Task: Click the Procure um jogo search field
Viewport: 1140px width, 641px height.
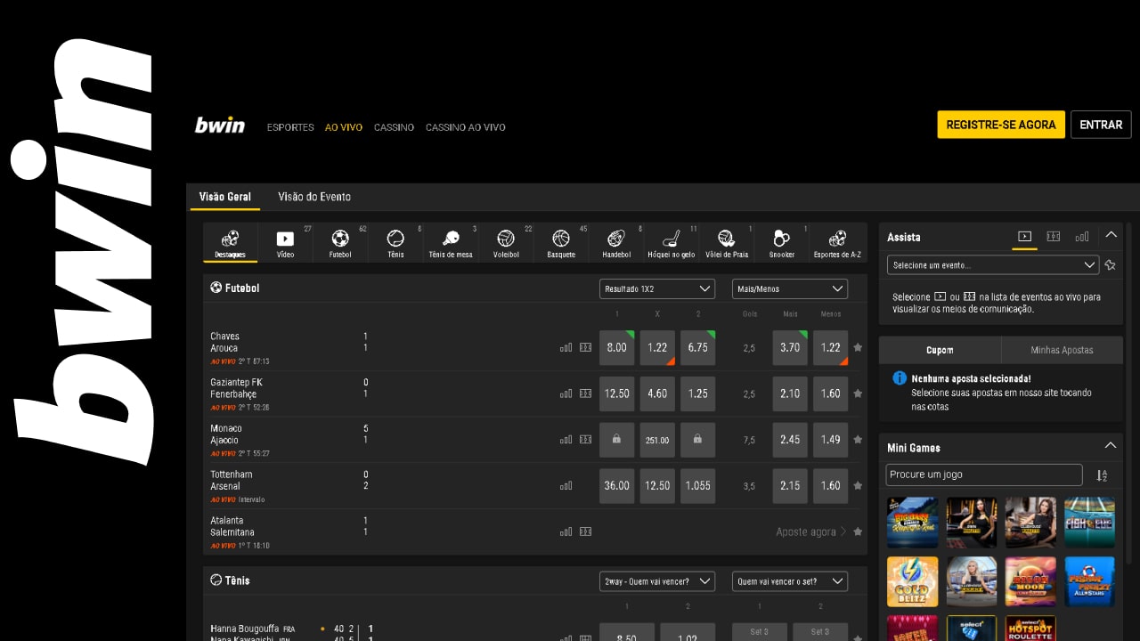Action: [984, 475]
